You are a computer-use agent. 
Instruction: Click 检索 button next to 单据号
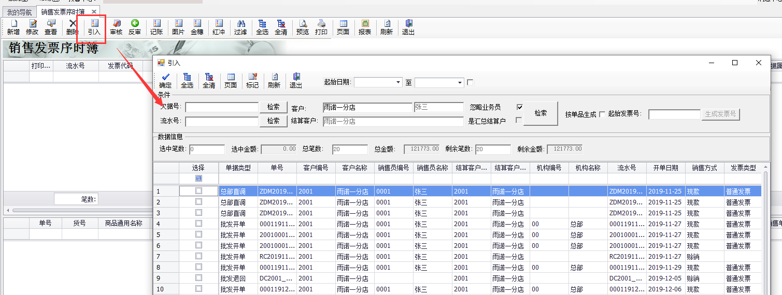(274, 107)
